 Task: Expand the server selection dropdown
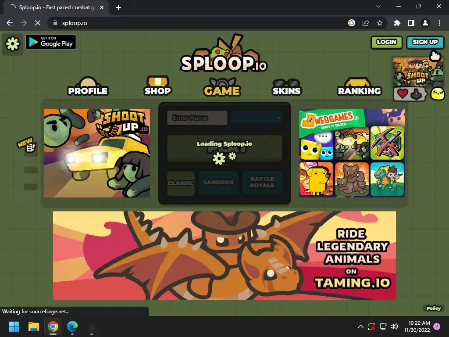[x=256, y=118]
